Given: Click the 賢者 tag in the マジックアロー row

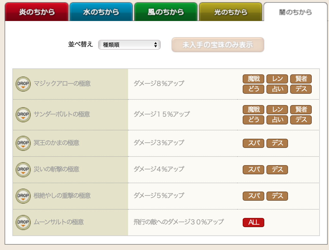Looking at the screenshot, I should pos(301,79).
